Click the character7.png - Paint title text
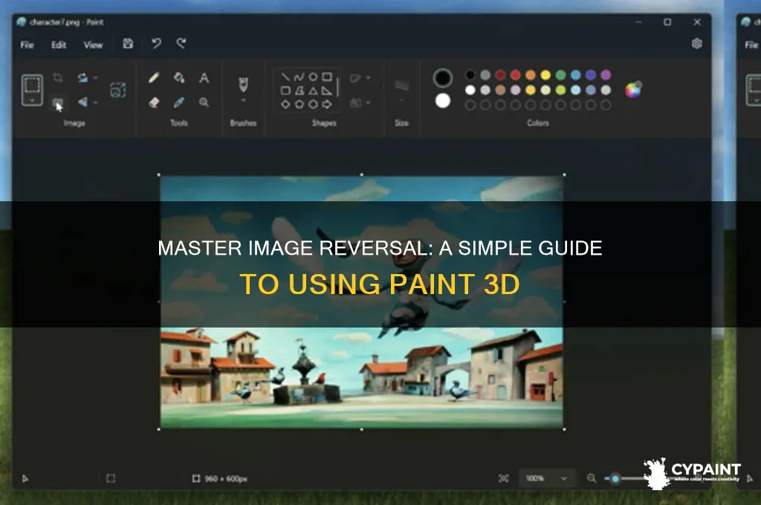 (x=66, y=22)
